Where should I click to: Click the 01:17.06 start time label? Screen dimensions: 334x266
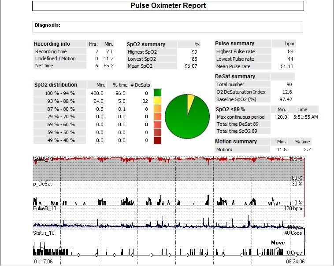[x=43, y=262]
